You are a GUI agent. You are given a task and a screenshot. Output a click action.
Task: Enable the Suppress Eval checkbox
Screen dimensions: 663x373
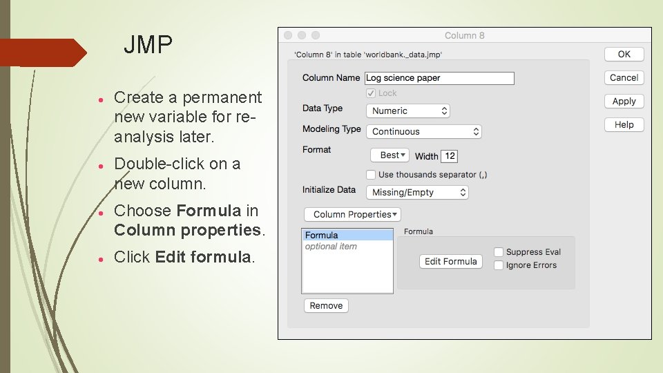499,252
